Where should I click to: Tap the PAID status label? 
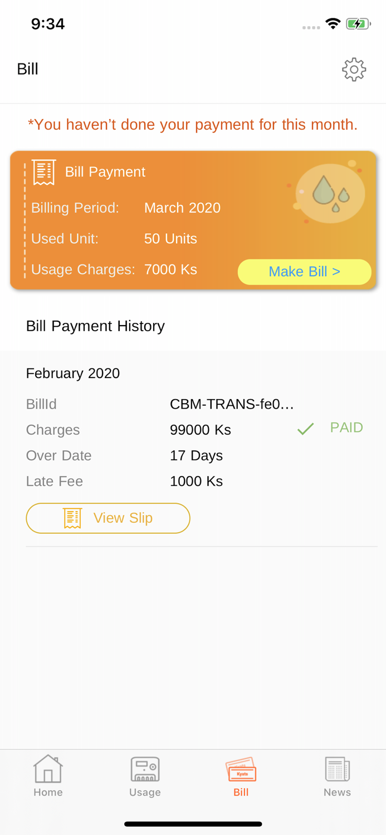click(346, 427)
